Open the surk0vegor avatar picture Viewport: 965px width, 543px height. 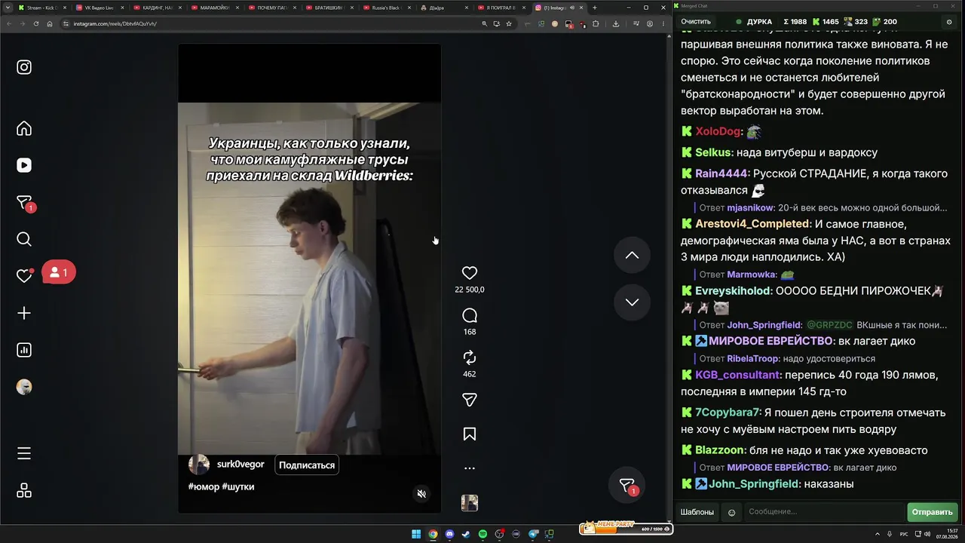[x=199, y=465]
